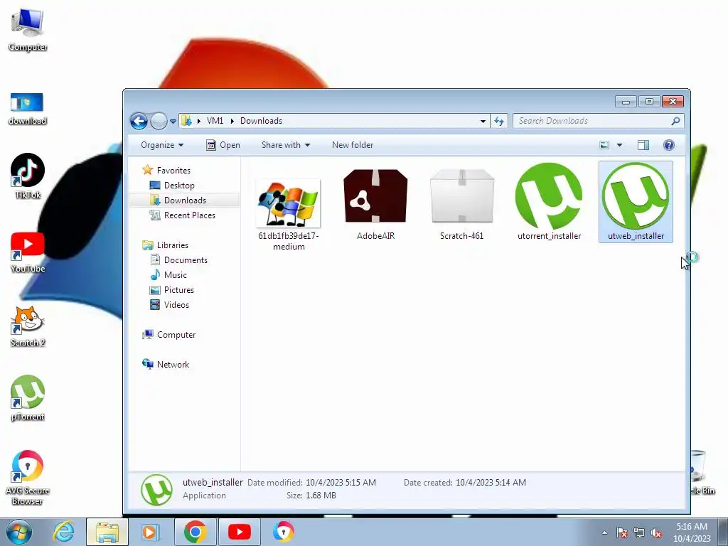
Task: Open Downloads under Favorites
Action: click(185, 200)
